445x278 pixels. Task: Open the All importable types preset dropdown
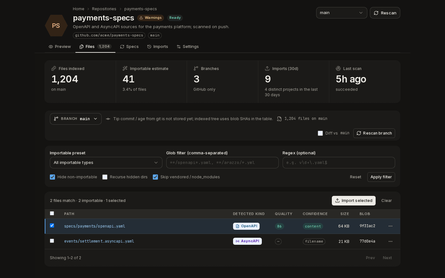pyautogui.click(x=106, y=163)
